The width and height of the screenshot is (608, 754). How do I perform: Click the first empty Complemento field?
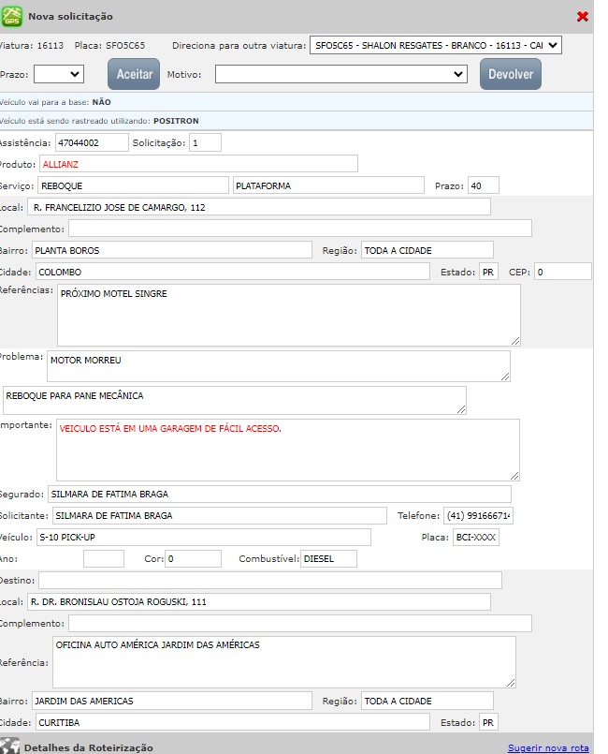[x=300, y=229]
